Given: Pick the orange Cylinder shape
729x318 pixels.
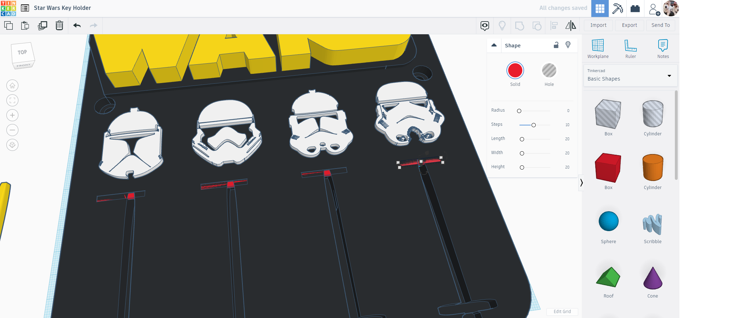Looking at the screenshot, I should pos(653,167).
